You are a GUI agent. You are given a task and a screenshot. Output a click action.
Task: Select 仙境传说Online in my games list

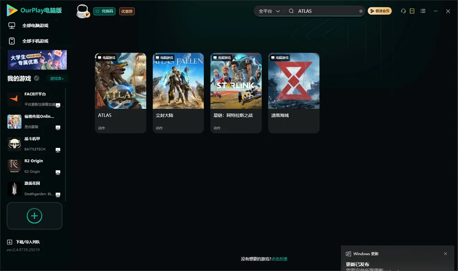34,121
